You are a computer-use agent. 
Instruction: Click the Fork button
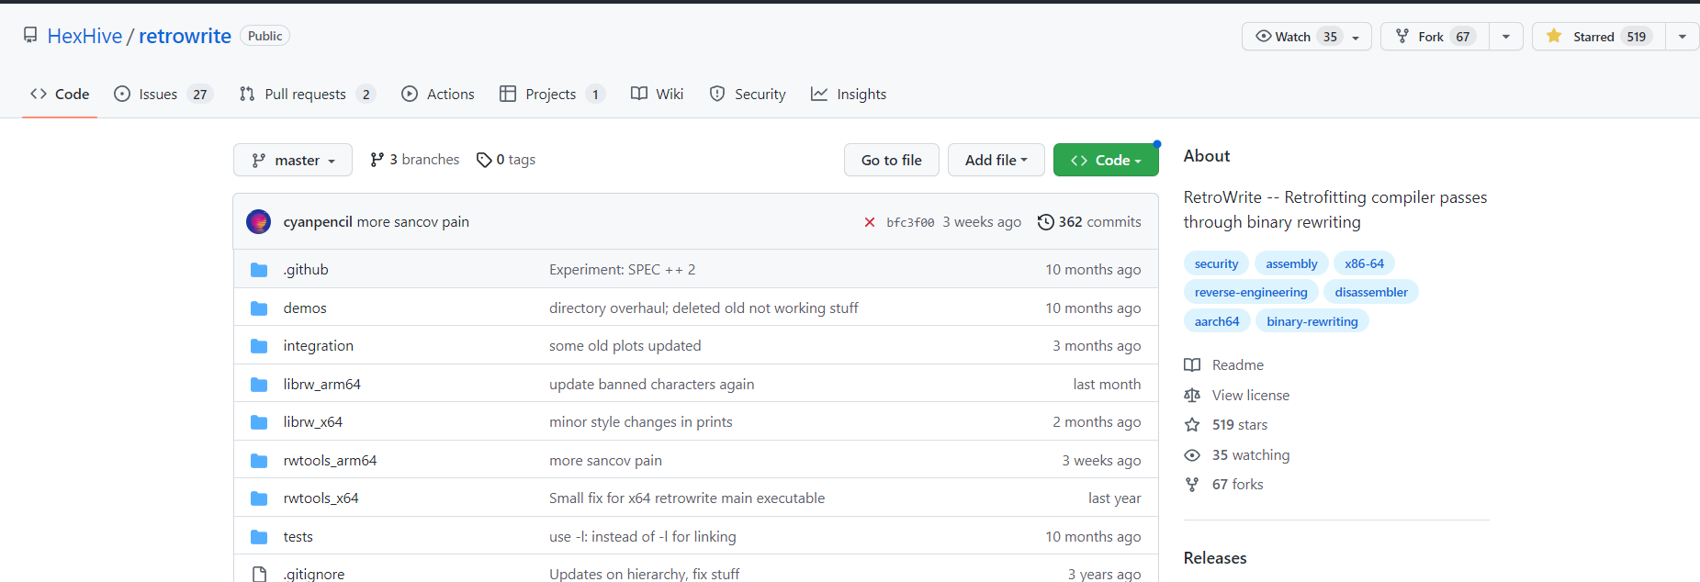pyautogui.click(x=1435, y=37)
